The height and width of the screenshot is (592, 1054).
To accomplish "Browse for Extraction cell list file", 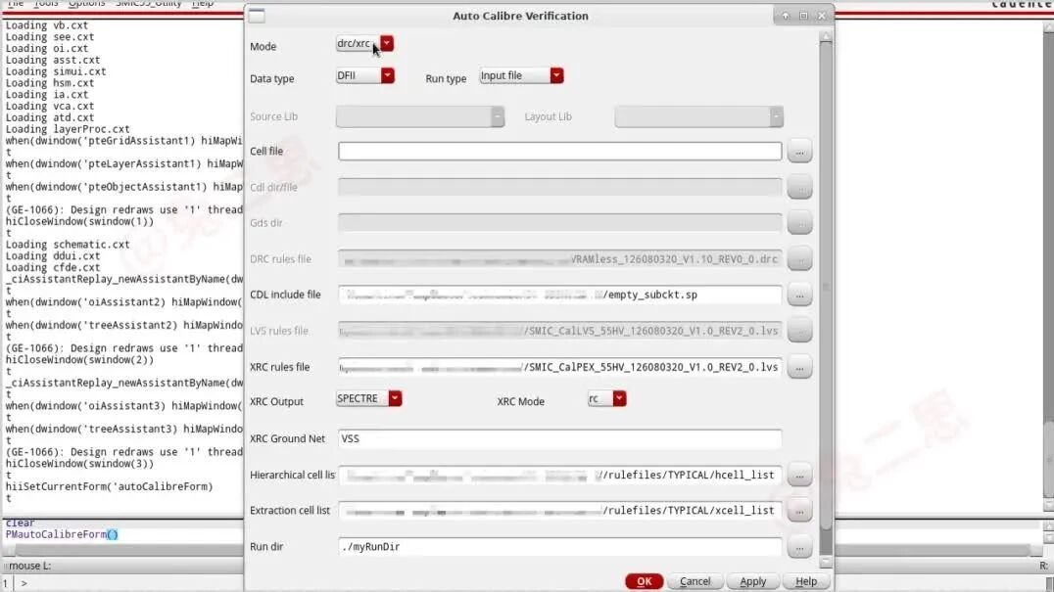I will pyautogui.click(x=799, y=511).
